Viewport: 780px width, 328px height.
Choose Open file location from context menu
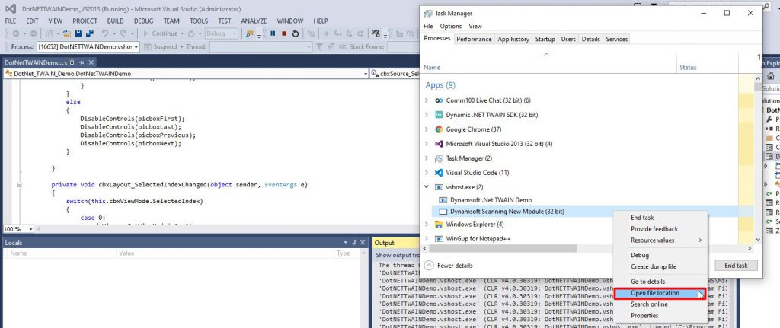655,293
